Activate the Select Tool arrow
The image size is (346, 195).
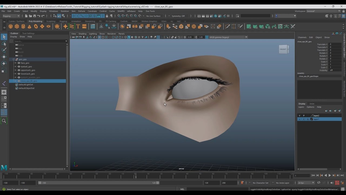tap(4, 37)
